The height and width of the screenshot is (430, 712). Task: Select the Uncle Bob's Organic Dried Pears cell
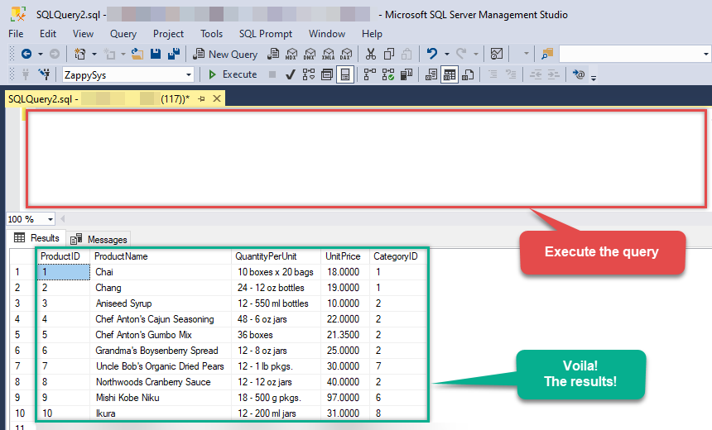coord(161,366)
